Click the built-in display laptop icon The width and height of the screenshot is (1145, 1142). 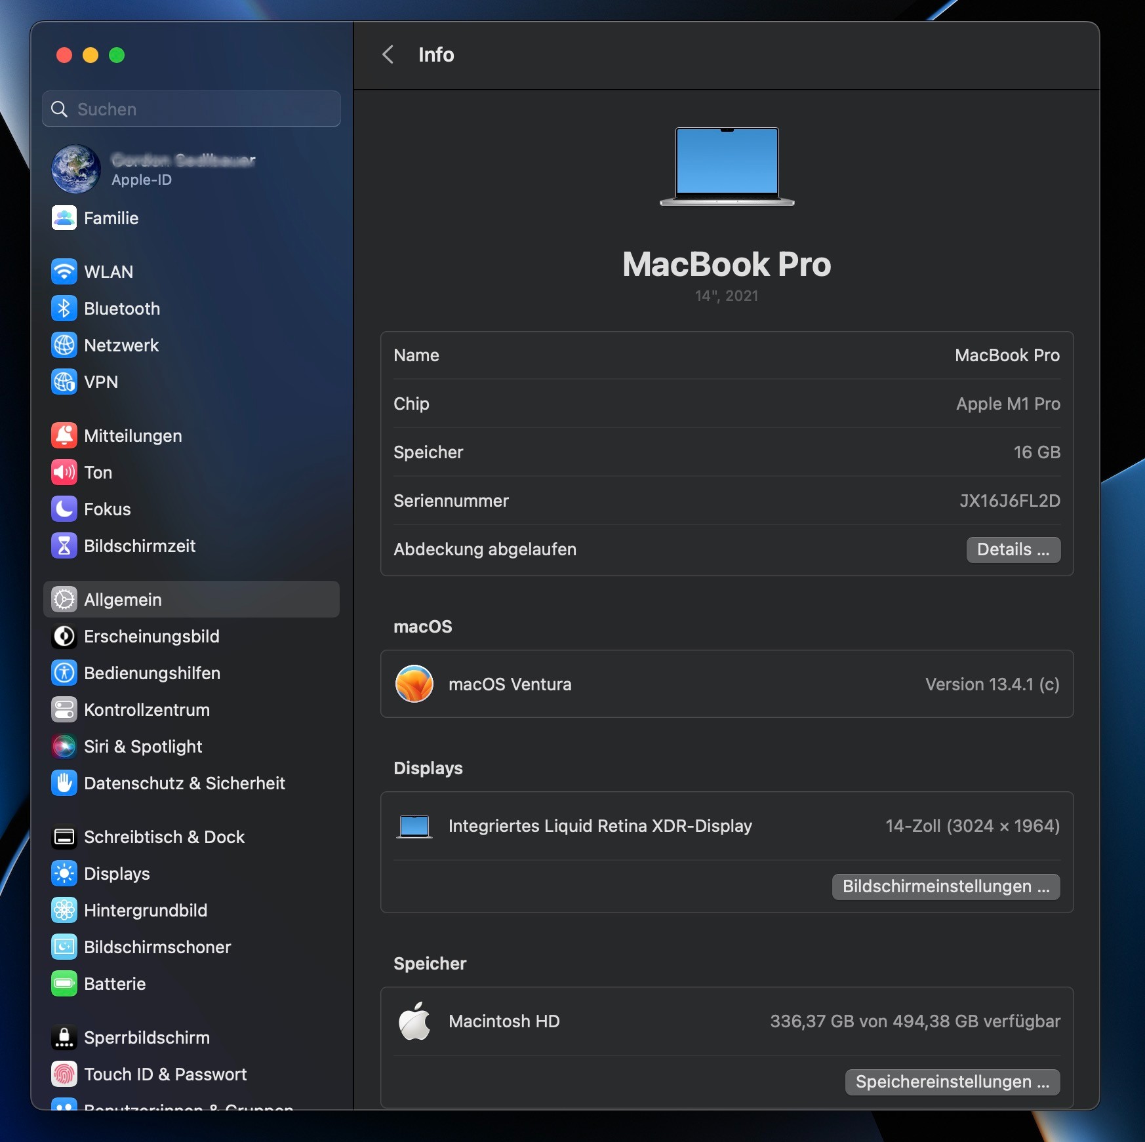pos(414,827)
